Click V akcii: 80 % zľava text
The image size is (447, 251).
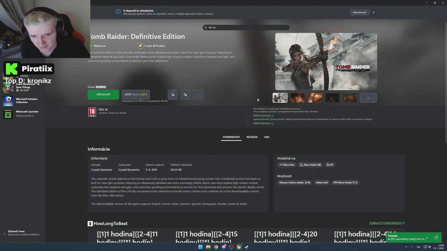pos(154,46)
